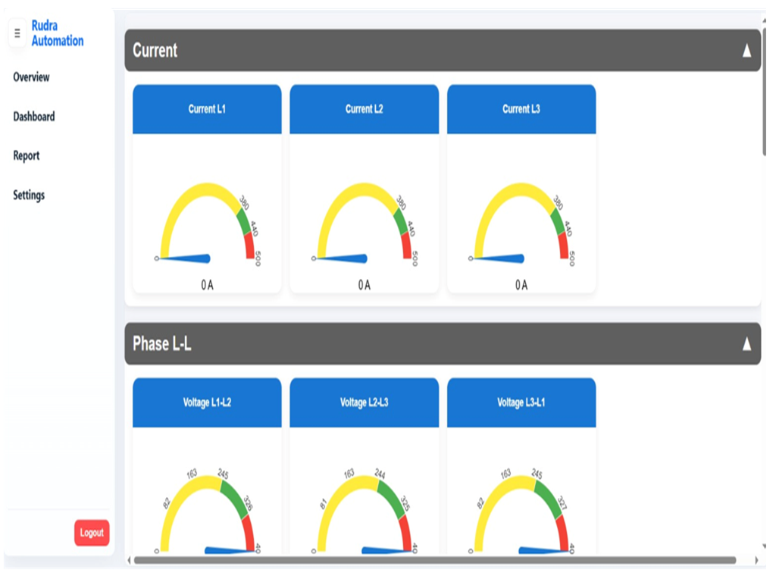Open the Rudra Automation home link

pyautogui.click(x=58, y=33)
